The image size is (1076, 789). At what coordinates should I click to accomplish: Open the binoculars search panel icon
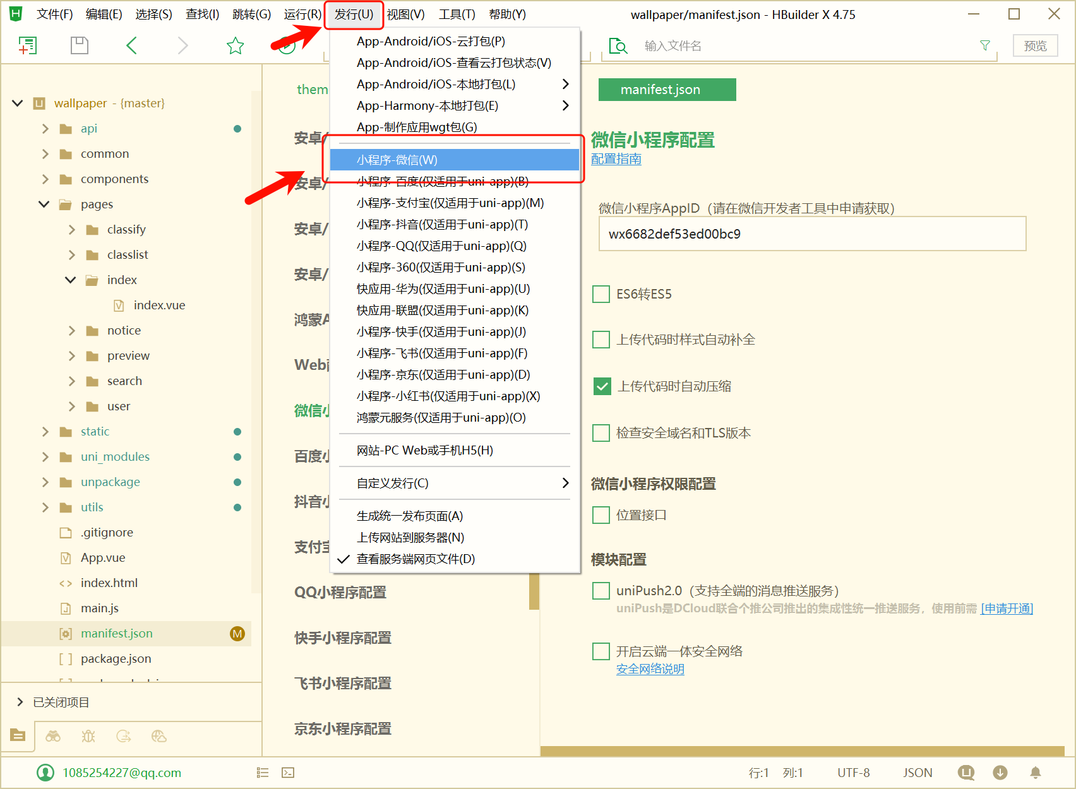[x=53, y=736]
